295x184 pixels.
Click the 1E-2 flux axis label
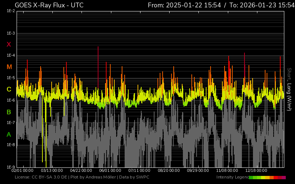[x=11, y=11]
